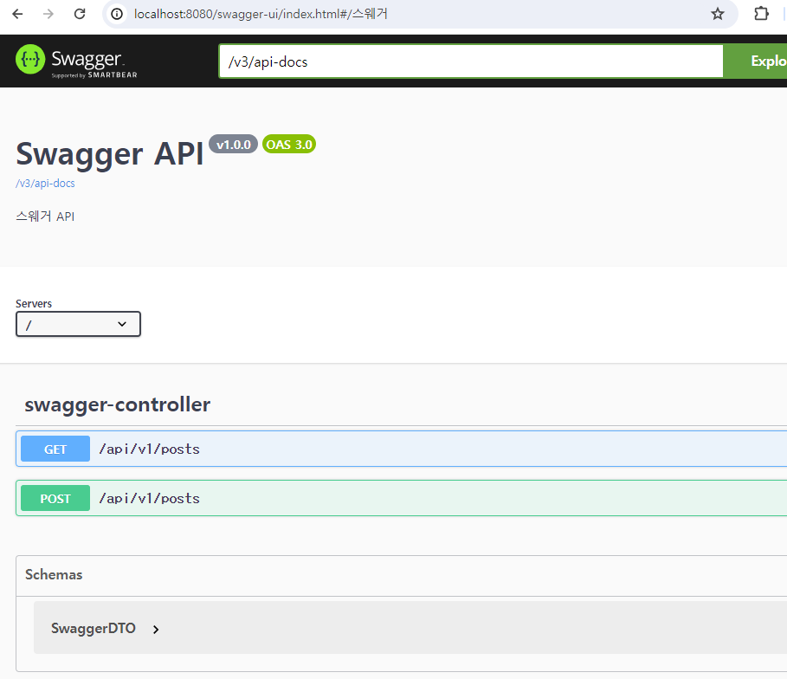View site information icon in address bar
Image resolution: width=787 pixels, height=679 pixels.
[x=116, y=14]
